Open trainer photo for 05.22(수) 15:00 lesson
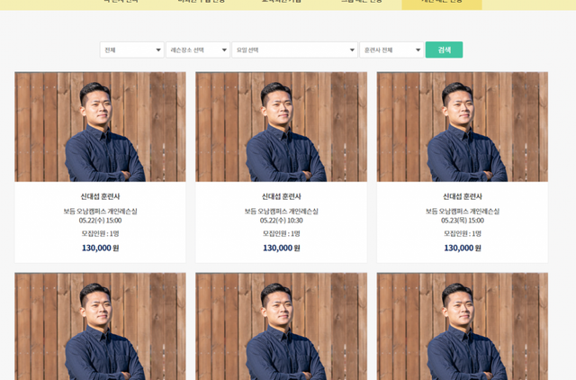576x380 pixels. point(100,127)
